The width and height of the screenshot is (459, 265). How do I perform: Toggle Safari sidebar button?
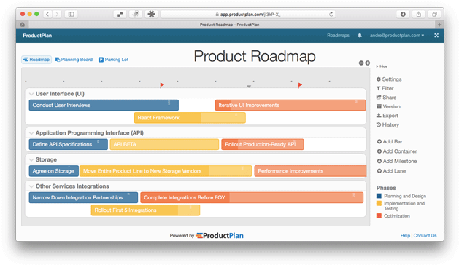tap(71, 14)
